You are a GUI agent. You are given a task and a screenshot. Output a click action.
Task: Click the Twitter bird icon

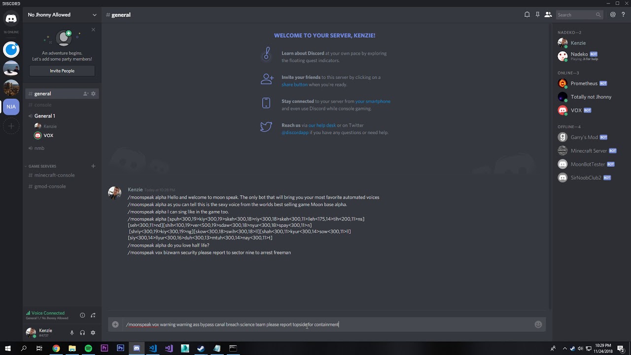[266, 127]
